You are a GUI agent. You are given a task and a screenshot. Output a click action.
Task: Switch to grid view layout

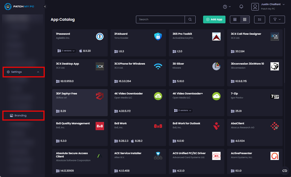click(245, 19)
